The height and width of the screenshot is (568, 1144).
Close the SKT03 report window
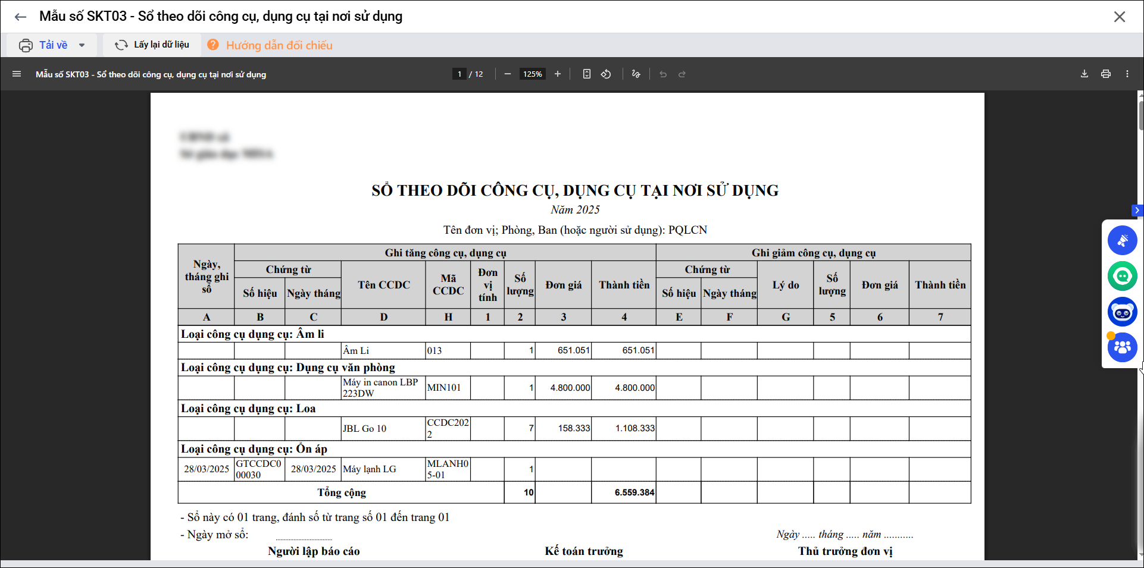pos(1120,17)
